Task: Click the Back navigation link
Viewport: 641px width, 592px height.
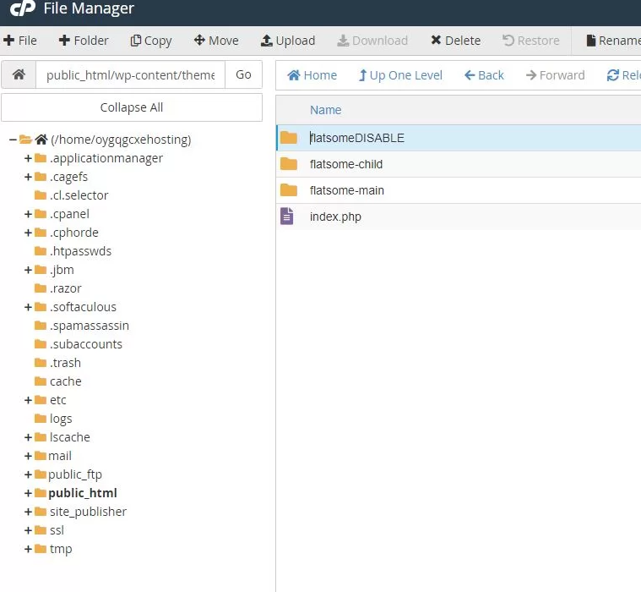Action: (484, 75)
